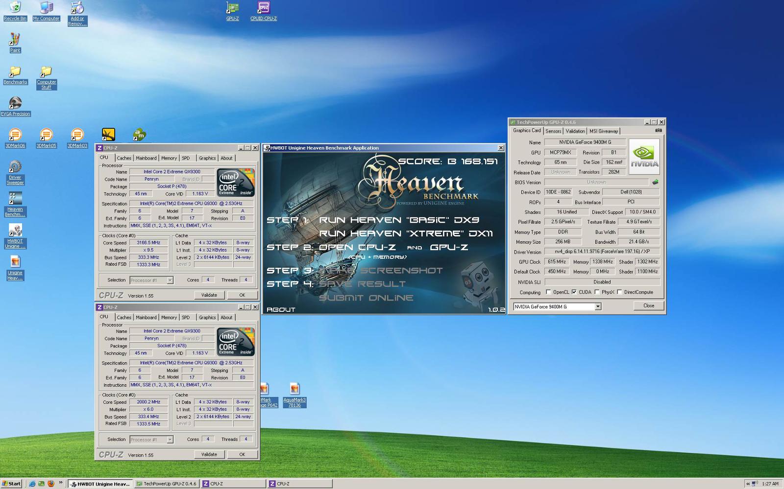784x489 pixels.
Task: Launch the 3DMark03 shortcut
Action: pyautogui.click(x=77, y=138)
